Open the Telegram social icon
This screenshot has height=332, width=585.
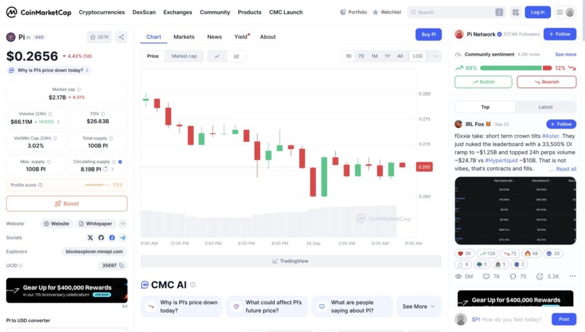[x=123, y=238]
